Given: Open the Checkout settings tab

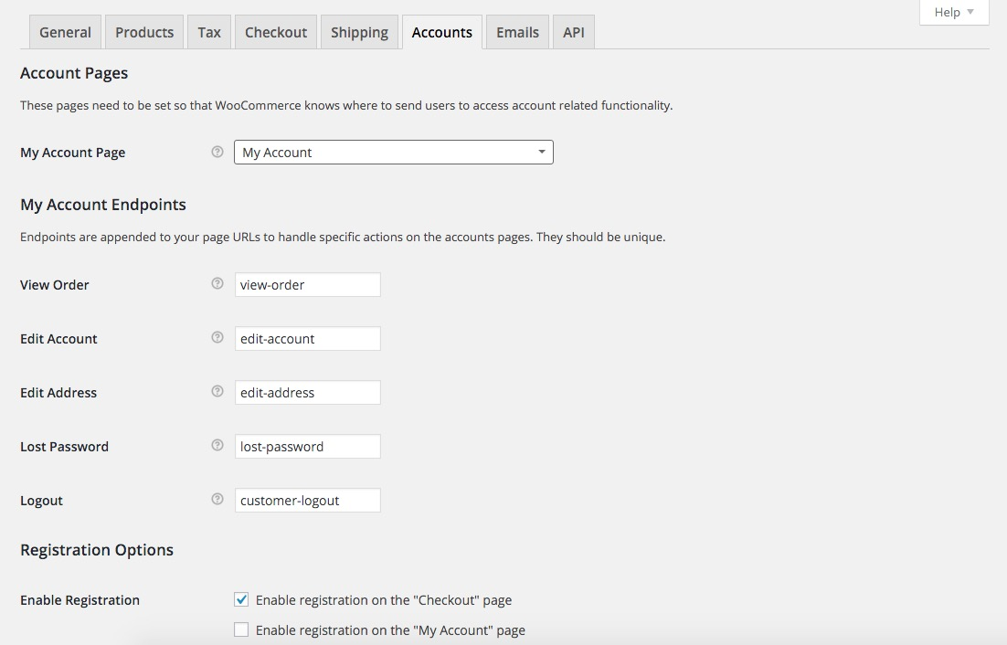Looking at the screenshot, I should 276,32.
